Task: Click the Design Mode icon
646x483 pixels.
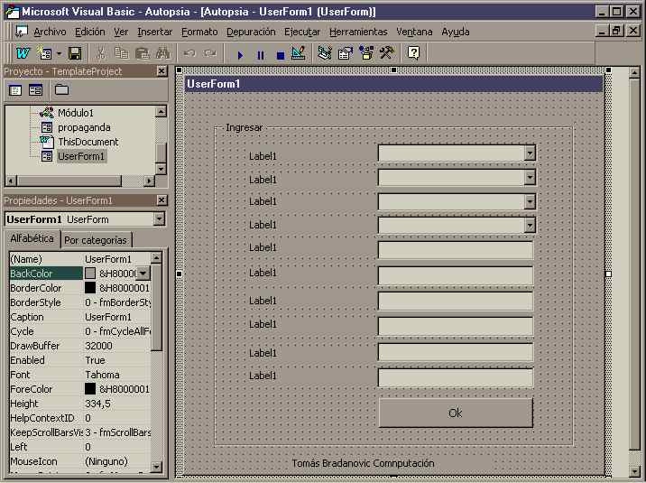Action: coord(298,54)
